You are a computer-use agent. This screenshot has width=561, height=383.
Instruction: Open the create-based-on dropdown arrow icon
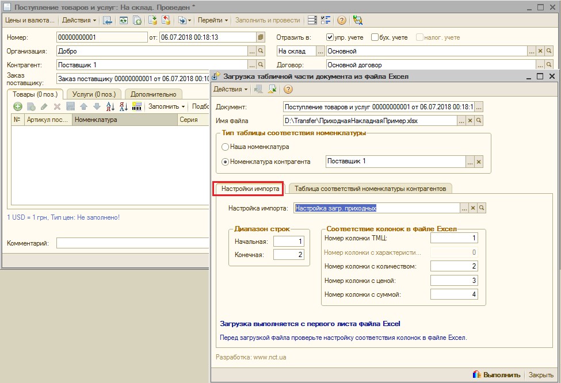click(x=185, y=20)
